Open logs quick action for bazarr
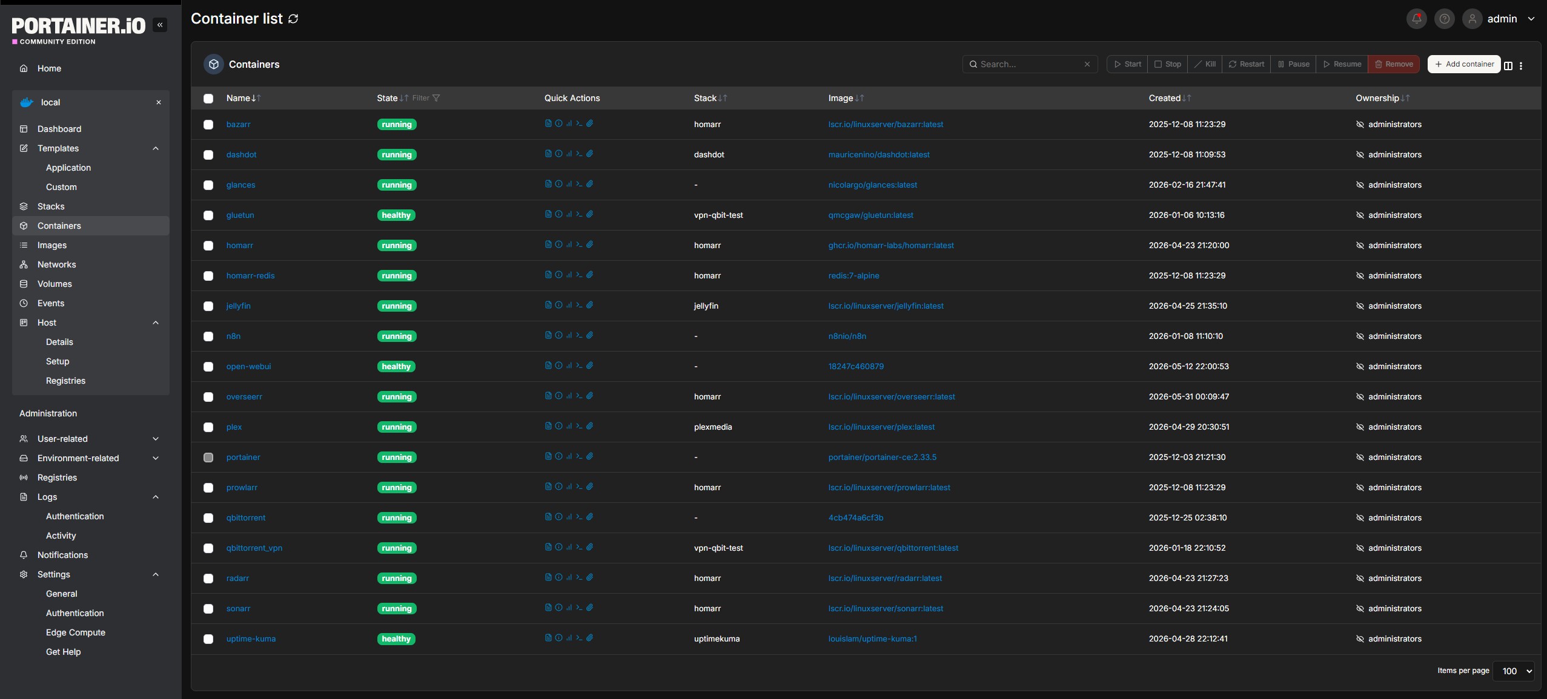1547x699 pixels. [x=548, y=123]
